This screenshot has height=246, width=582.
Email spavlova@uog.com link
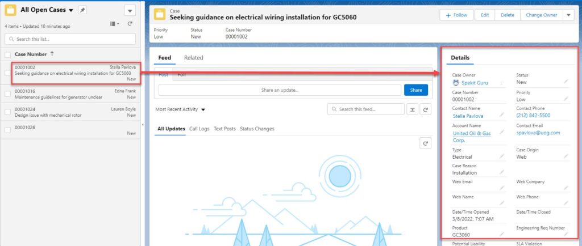pos(538,133)
